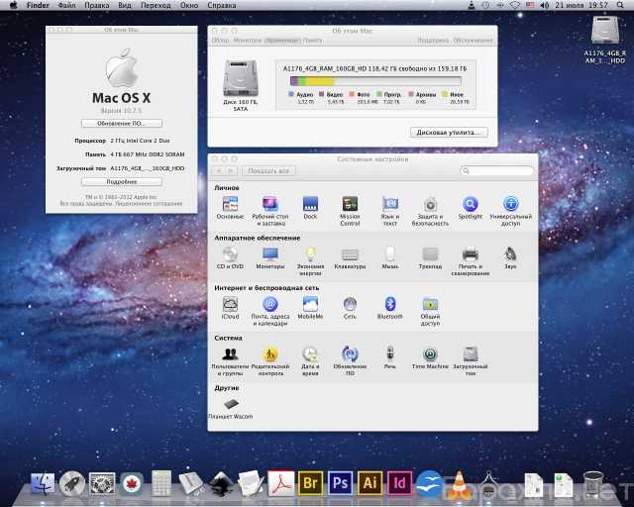The image size is (634, 507).
Task: Launch Photoshop from the Dock
Action: 340,483
